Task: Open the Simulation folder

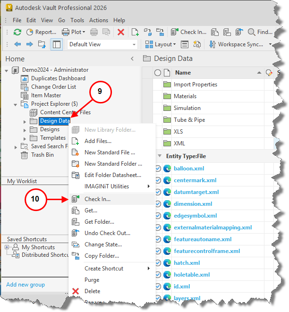Action: point(187,108)
